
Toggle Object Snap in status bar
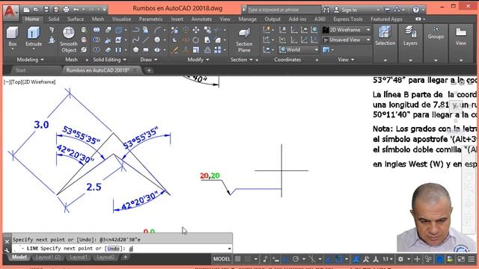339,259
